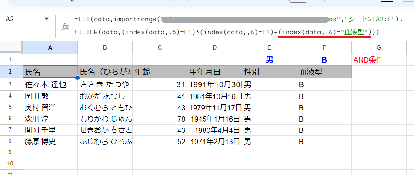
Task: Click cell 1991年10月30日
Action: coord(214,84)
